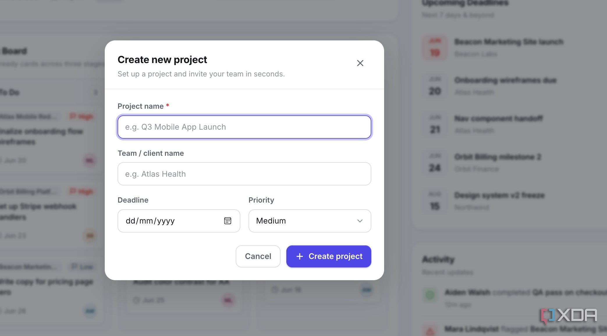This screenshot has height=336, width=607.
Task: Click the High flag on Atlas Mobile card
Action: pos(81,117)
